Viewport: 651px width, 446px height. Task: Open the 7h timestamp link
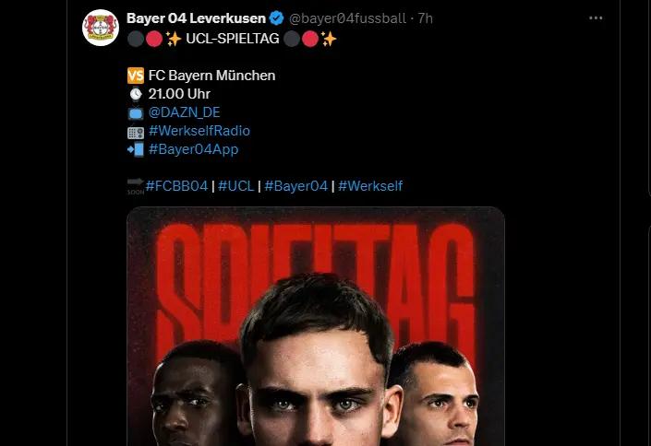point(426,18)
